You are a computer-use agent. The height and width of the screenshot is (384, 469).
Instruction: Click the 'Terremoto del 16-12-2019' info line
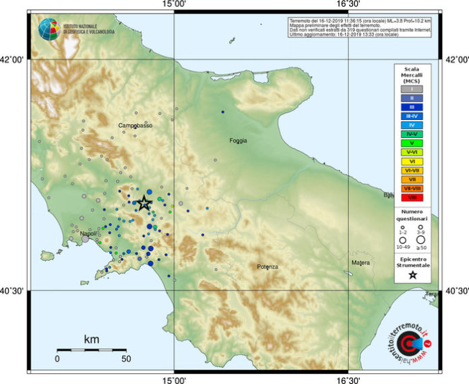pos(360,21)
